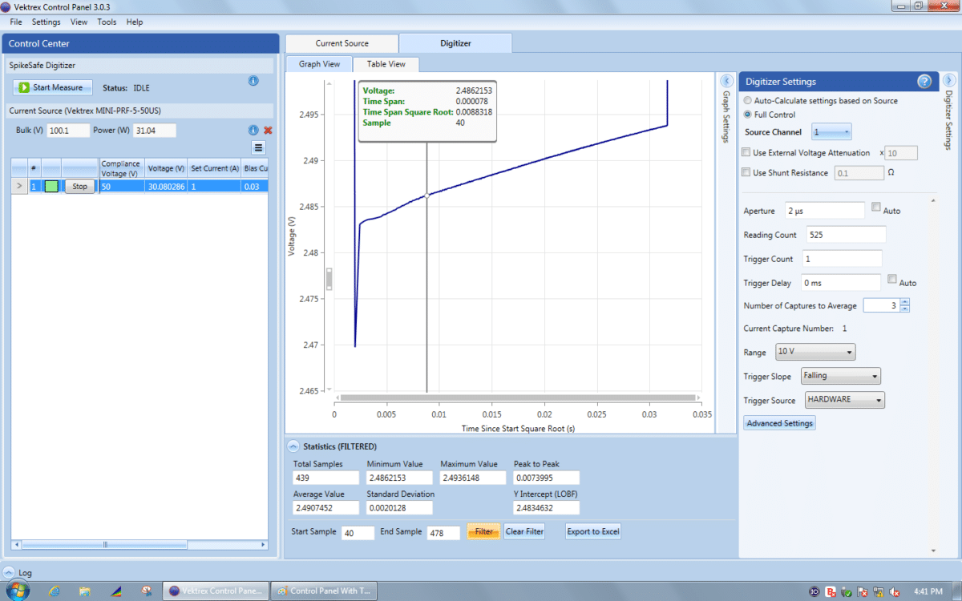Collapse the Digitizer Settings side panel

[949, 80]
